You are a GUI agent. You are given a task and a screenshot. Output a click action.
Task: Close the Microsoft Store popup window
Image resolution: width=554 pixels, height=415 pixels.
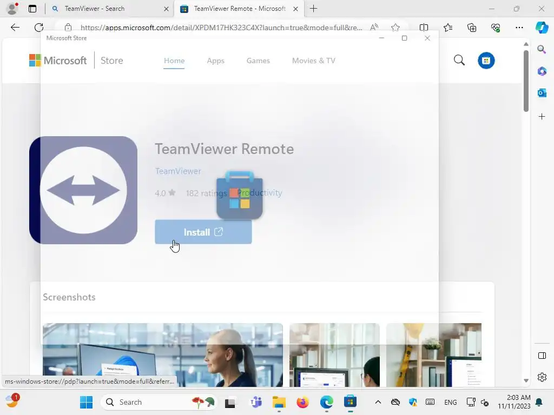pyautogui.click(x=427, y=38)
